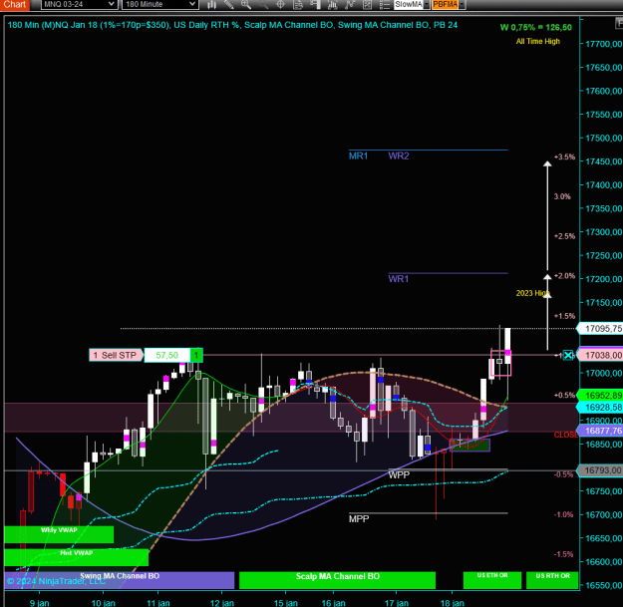
Task: Click the WR1 pivot label
Action: (x=399, y=279)
